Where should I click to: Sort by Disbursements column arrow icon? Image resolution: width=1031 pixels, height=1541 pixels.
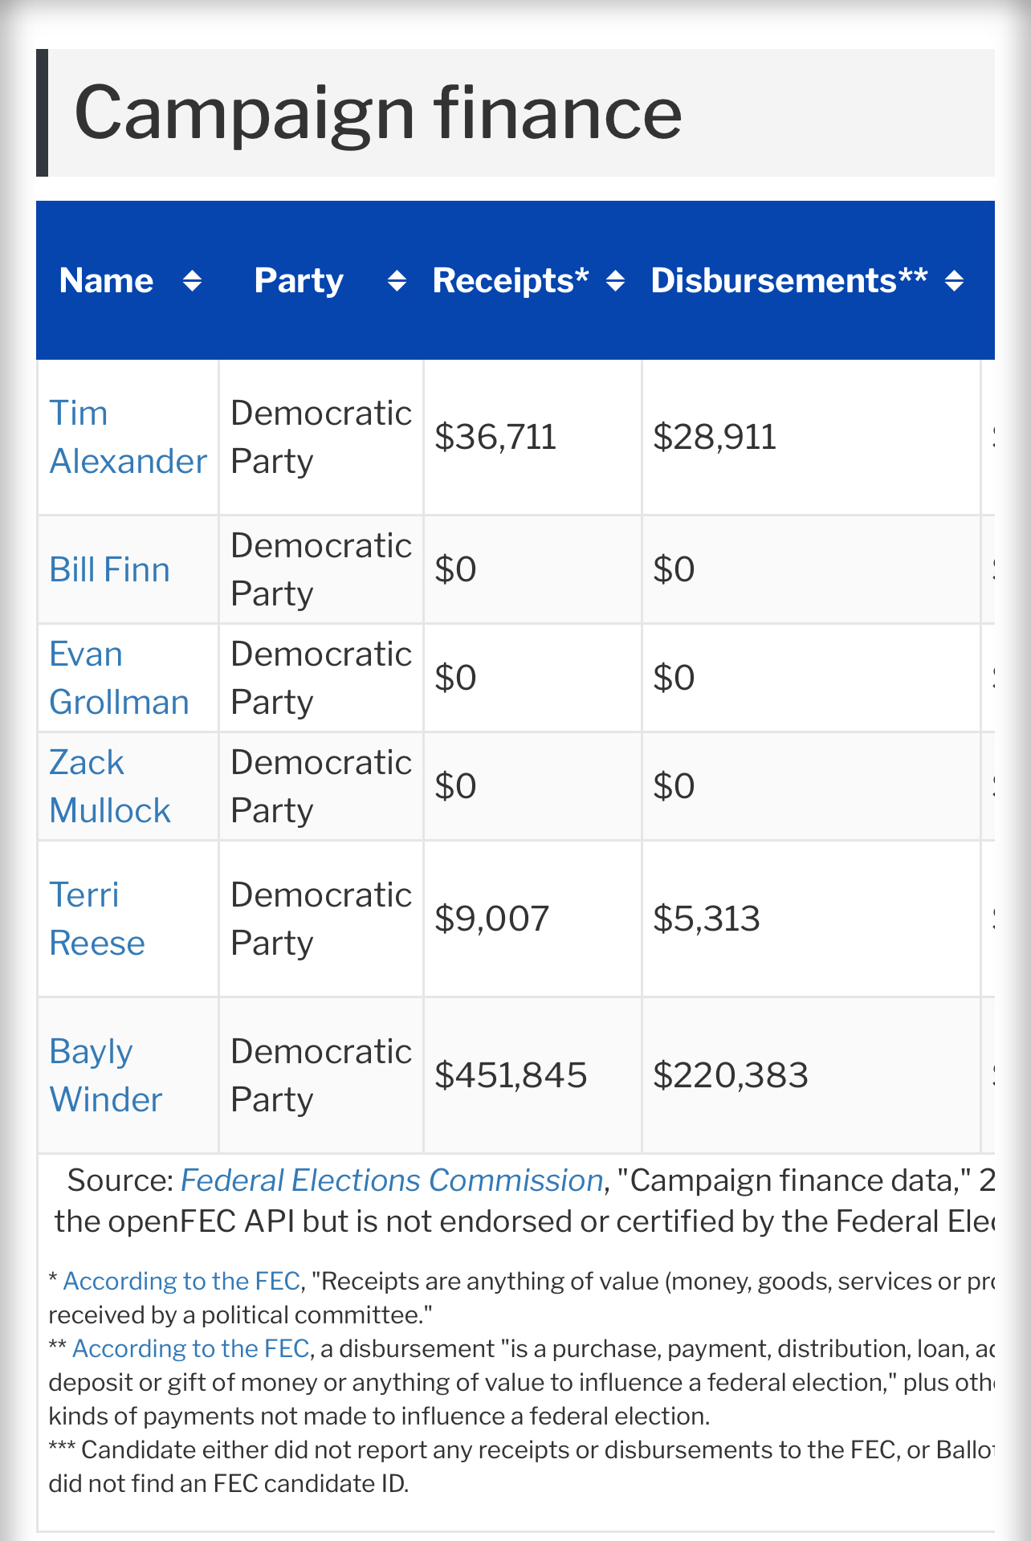tap(954, 281)
